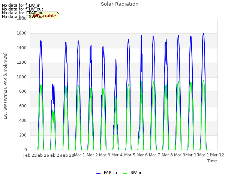Screen dimensions: 240x180
Task: Click the Mar 4 x-axis date label
Action: pyautogui.click(x=117, y=155)
